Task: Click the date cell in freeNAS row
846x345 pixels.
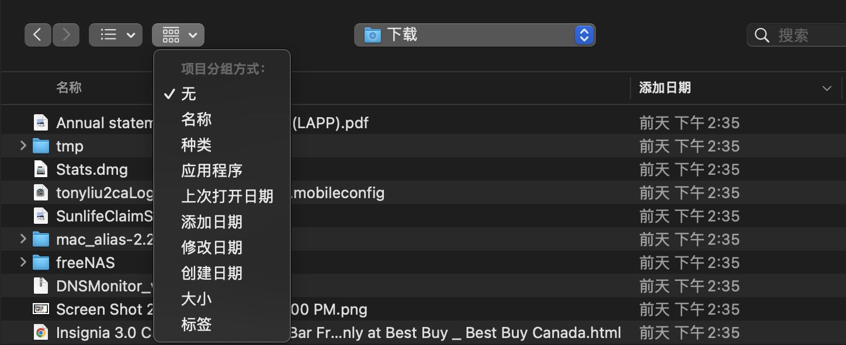Action: pos(689,263)
